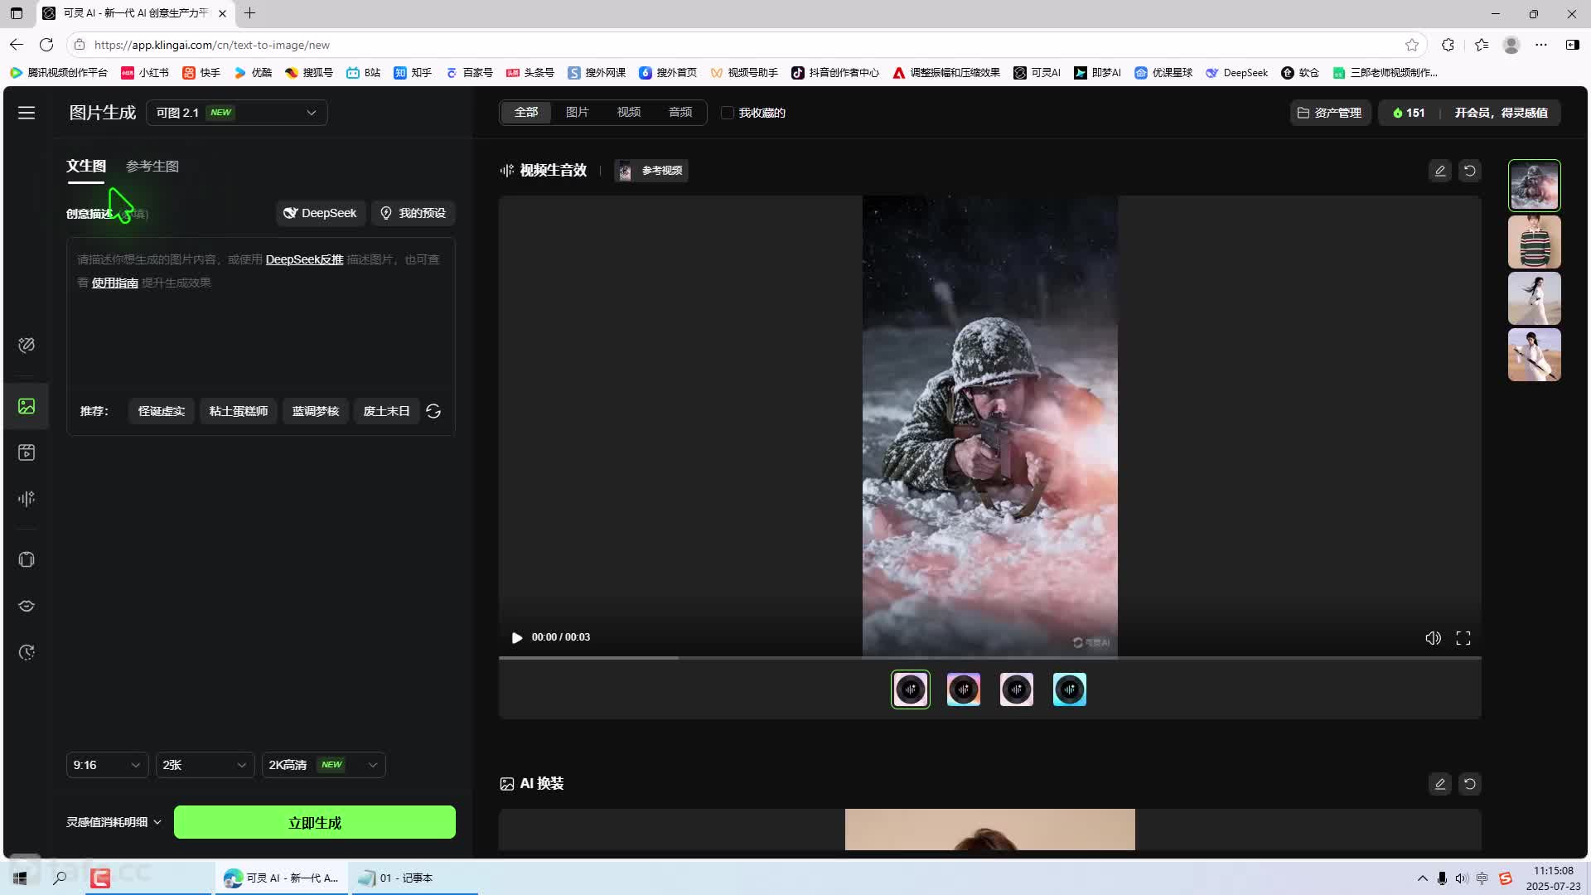The image size is (1591, 895).
Task: Open the video generation sidebar icon
Action: click(27, 452)
